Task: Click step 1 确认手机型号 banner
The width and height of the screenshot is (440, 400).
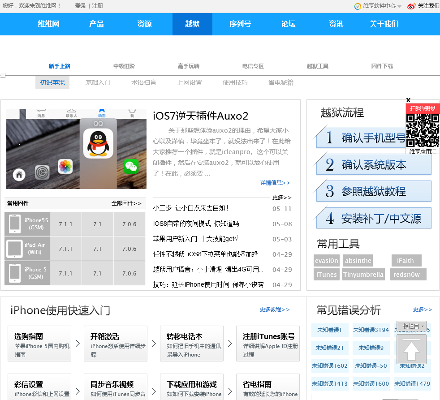Action: pyautogui.click(x=361, y=138)
